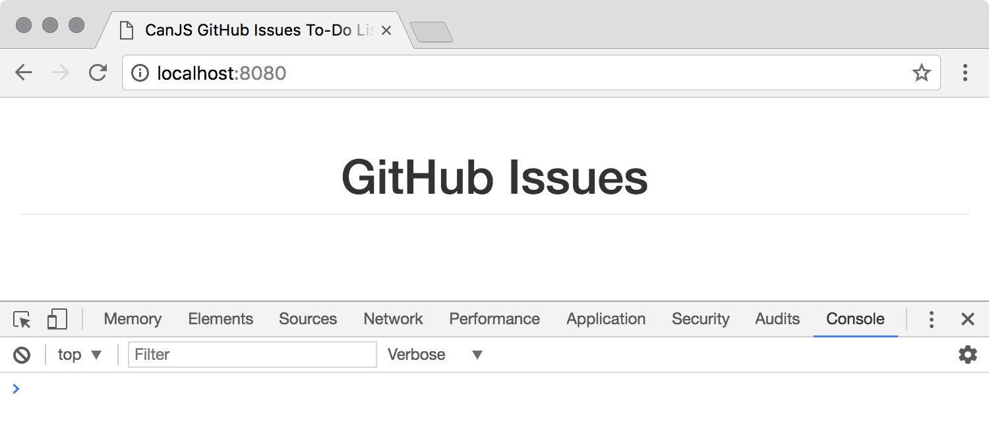Select the Application tab

click(x=606, y=319)
